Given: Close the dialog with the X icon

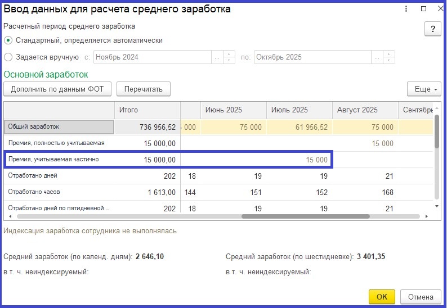Looking at the screenshot, I should tap(438, 9).
